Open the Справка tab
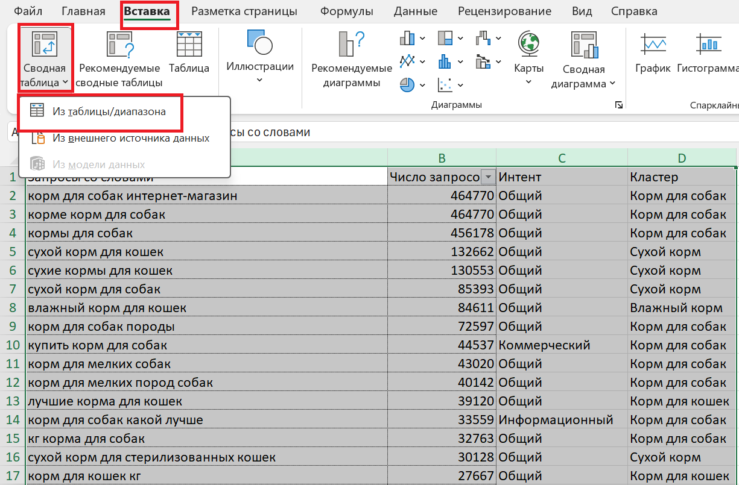739x485 pixels. click(634, 11)
